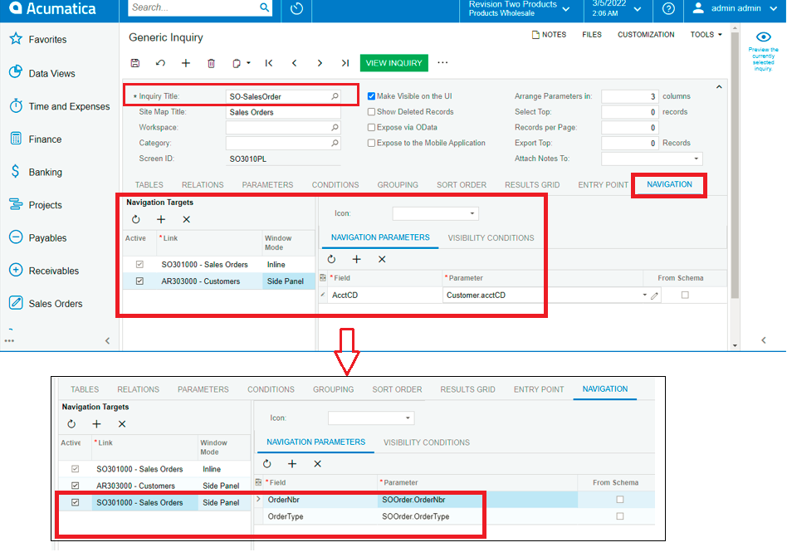Click the green VIEW INQUIRY button

(x=394, y=63)
